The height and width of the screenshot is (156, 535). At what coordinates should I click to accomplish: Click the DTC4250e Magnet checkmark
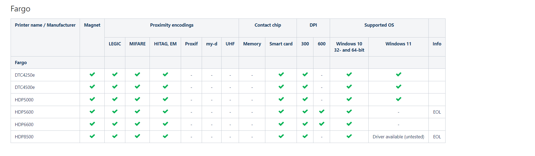[92, 74]
